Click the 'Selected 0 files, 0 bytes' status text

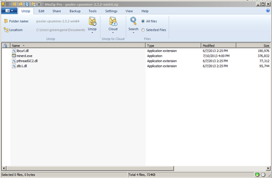19,175
